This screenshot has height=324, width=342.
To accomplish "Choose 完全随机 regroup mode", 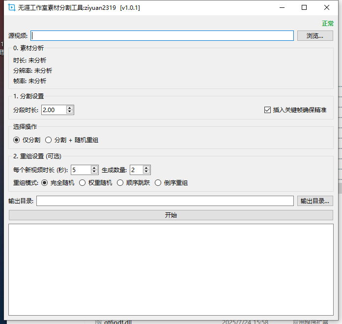I will point(45,183).
